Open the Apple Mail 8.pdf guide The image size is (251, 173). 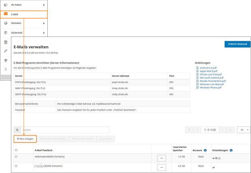208,71
